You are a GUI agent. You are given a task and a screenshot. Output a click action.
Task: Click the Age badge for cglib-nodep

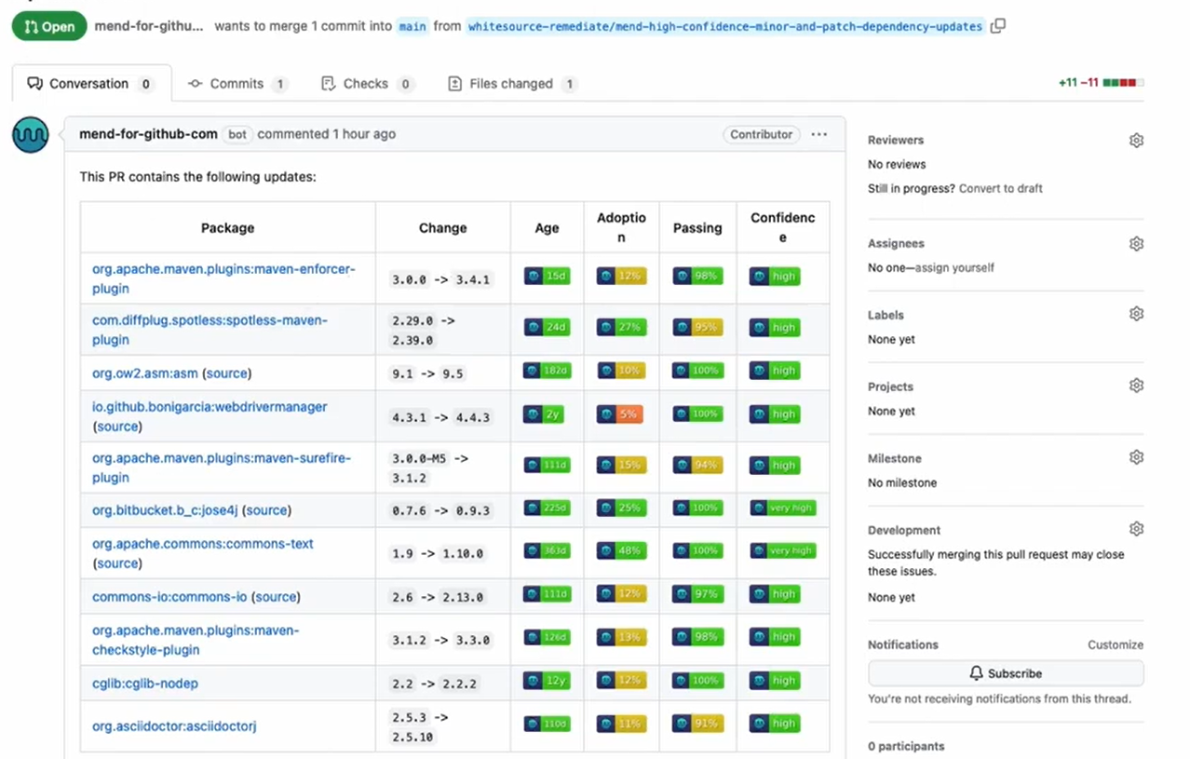547,681
